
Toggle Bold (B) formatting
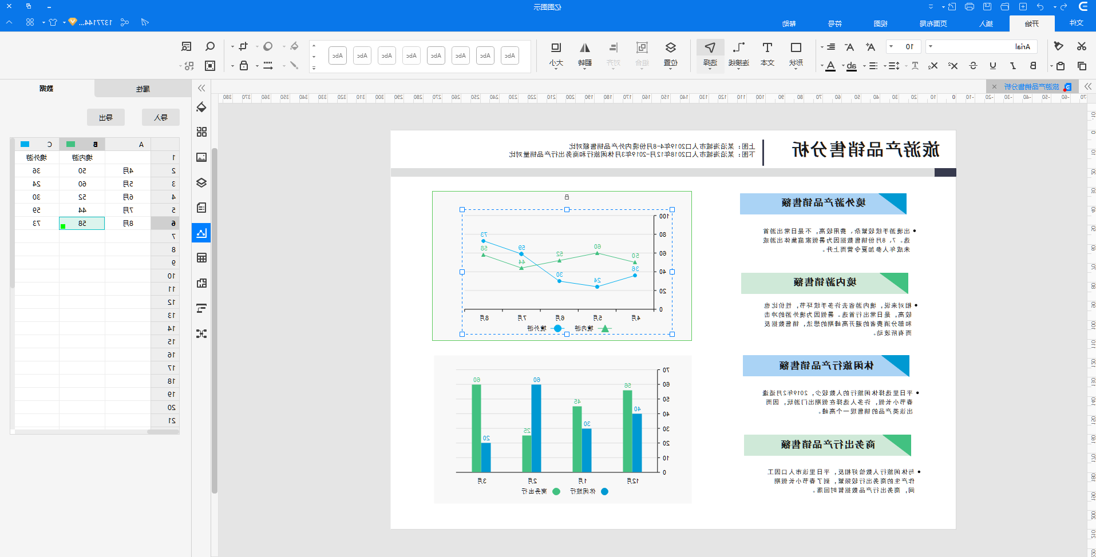tap(1033, 66)
